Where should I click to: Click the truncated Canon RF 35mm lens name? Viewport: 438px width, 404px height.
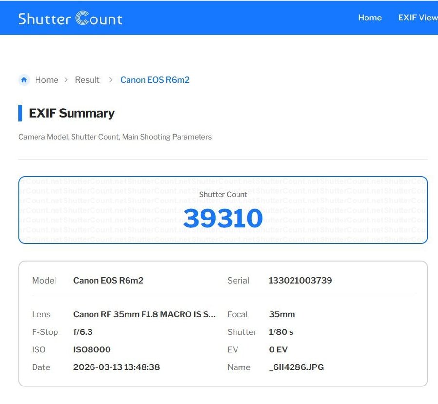click(x=144, y=314)
